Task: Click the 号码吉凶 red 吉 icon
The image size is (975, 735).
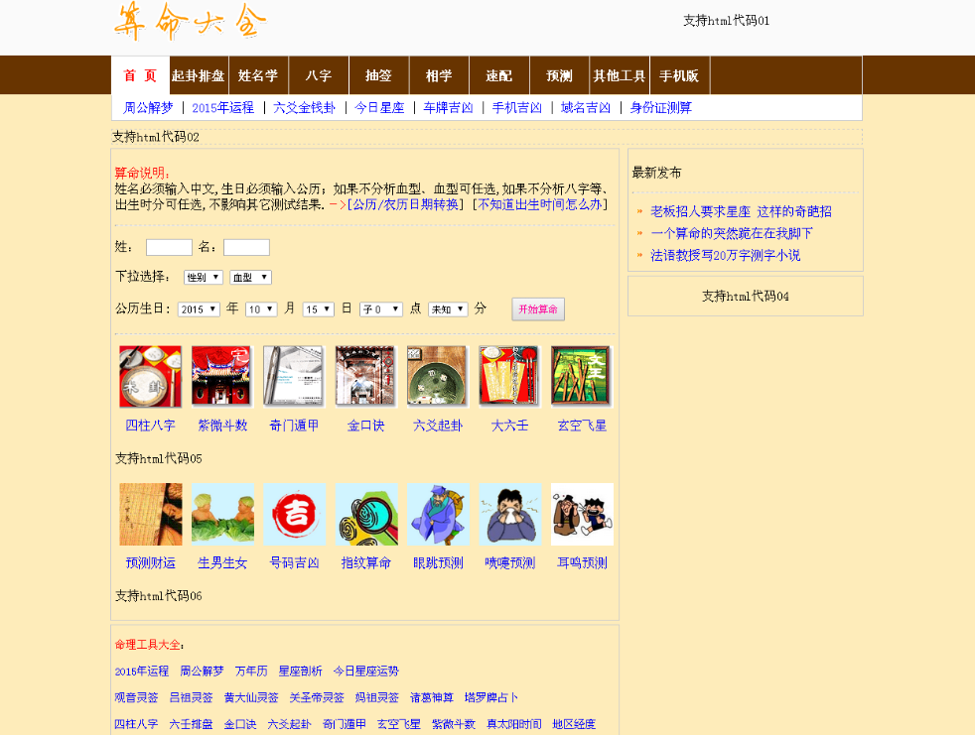Action: coord(294,514)
